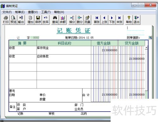The width and height of the screenshot is (158, 122).
Task: Open the 查询 search binoculars icon
Action: pyautogui.click(x=55, y=20)
